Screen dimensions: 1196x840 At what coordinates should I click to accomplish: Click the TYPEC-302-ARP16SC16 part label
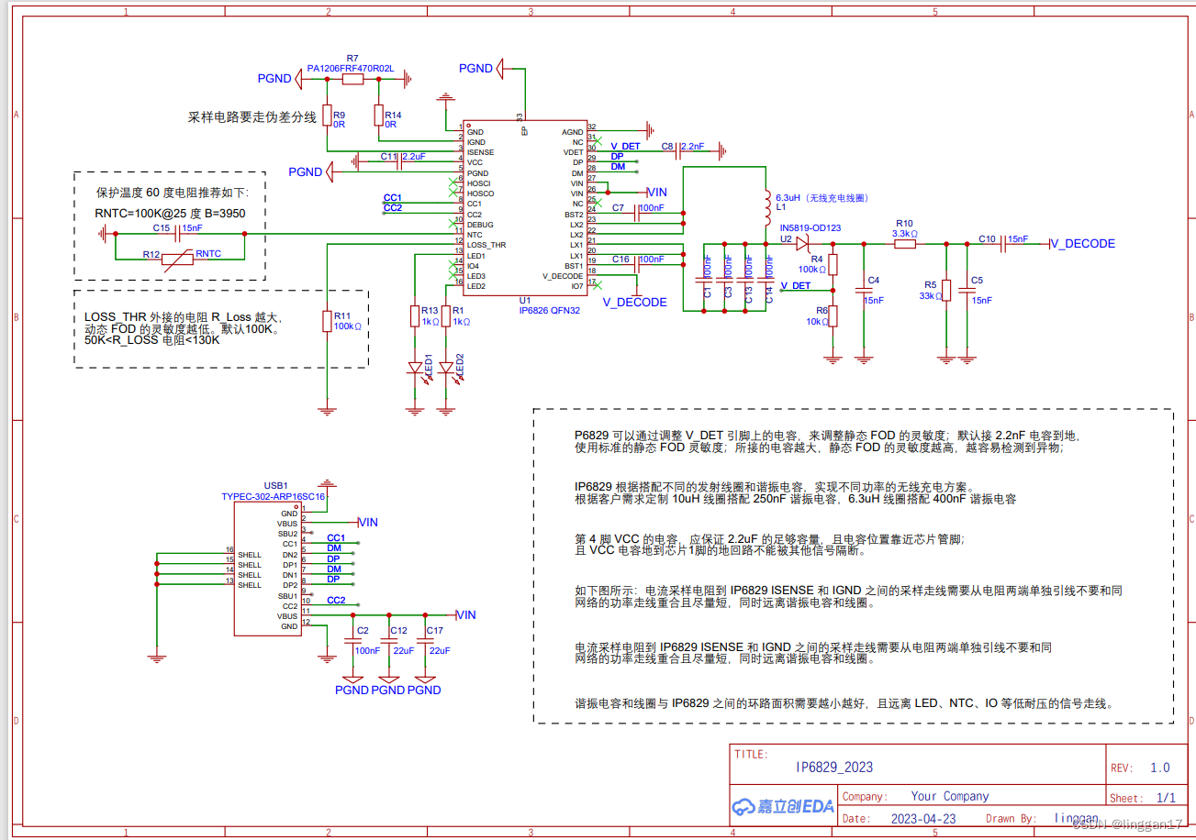[274, 496]
